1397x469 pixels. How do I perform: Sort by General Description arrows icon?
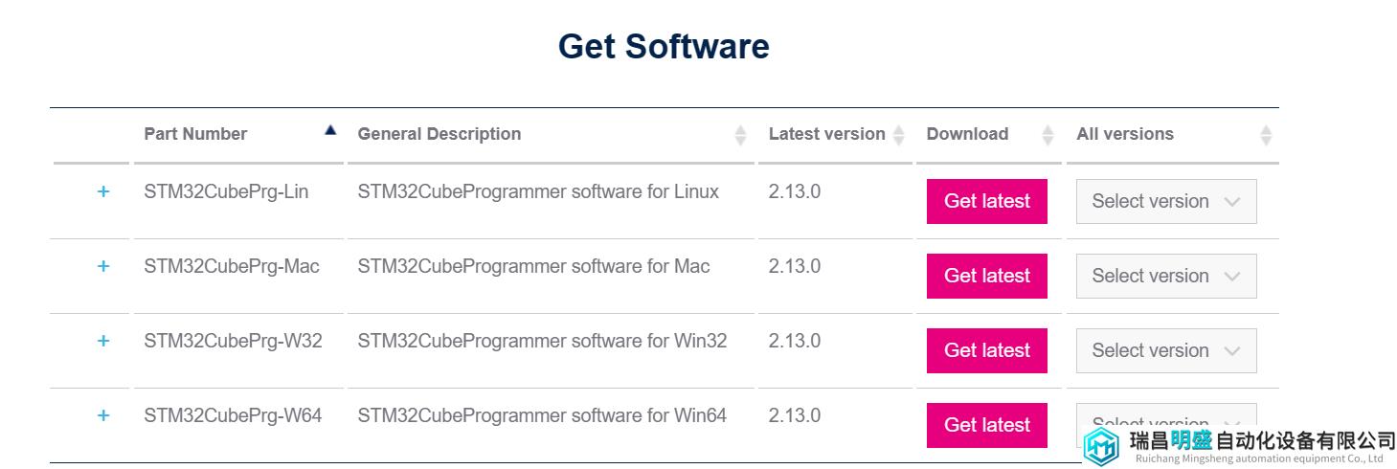coord(740,135)
